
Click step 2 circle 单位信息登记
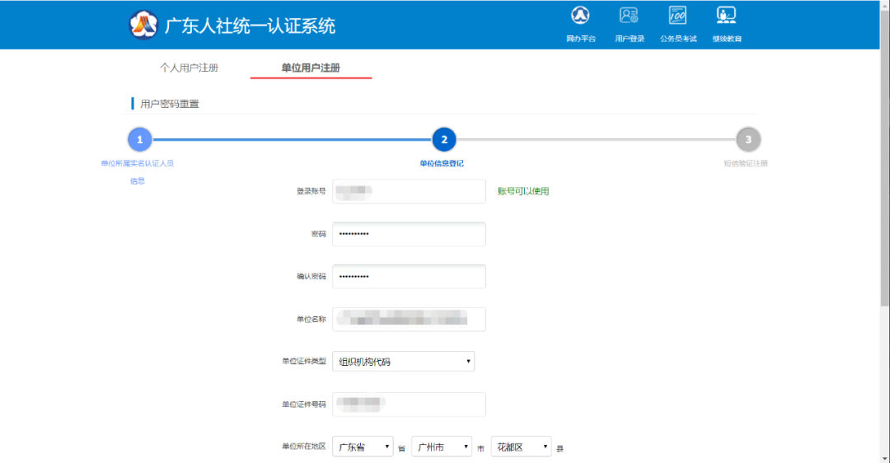pyautogui.click(x=443, y=139)
